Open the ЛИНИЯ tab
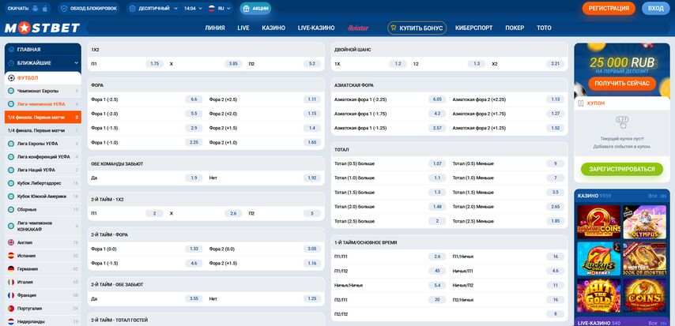675x326 pixels. (x=215, y=28)
